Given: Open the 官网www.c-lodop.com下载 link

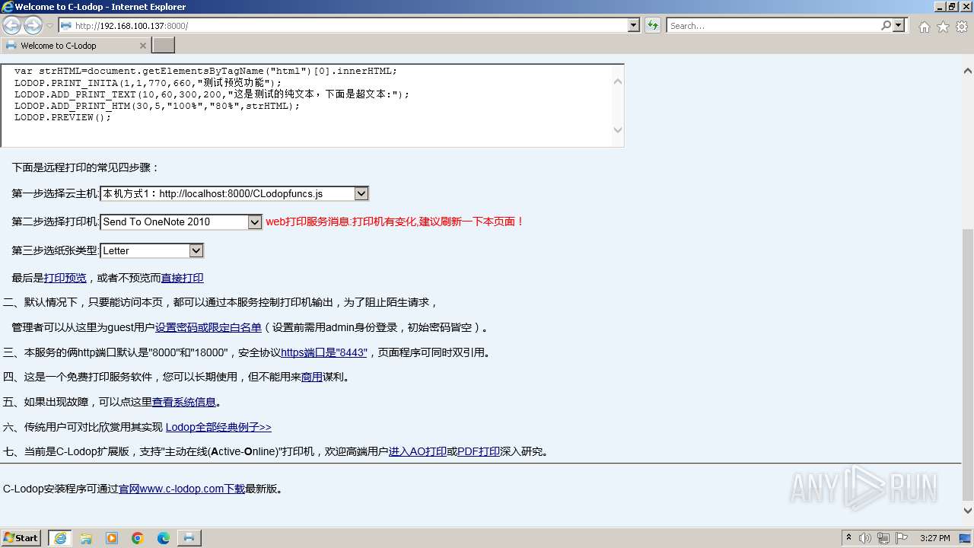Looking at the screenshot, I should pos(182,489).
